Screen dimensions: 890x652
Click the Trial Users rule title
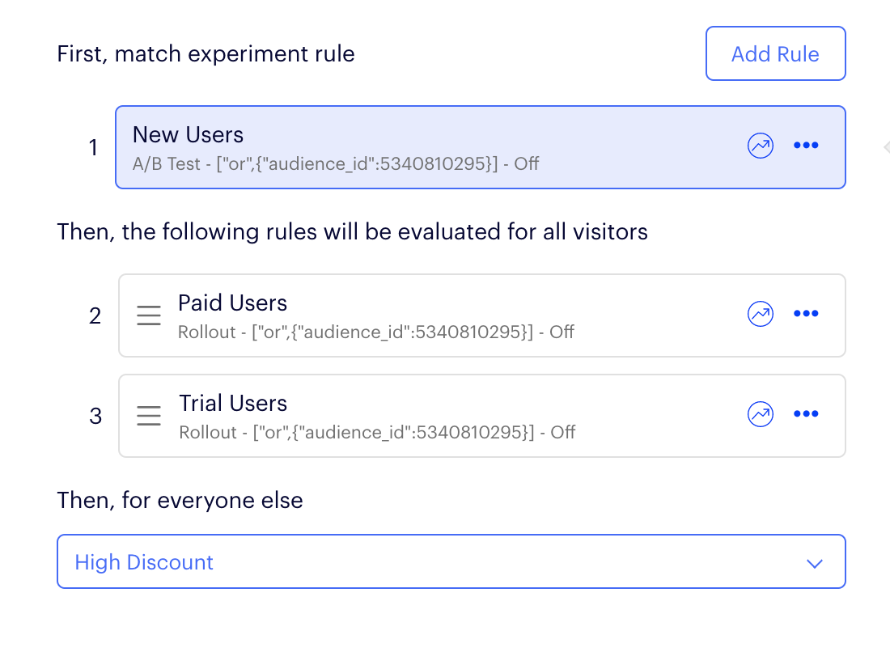tap(233, 404)
